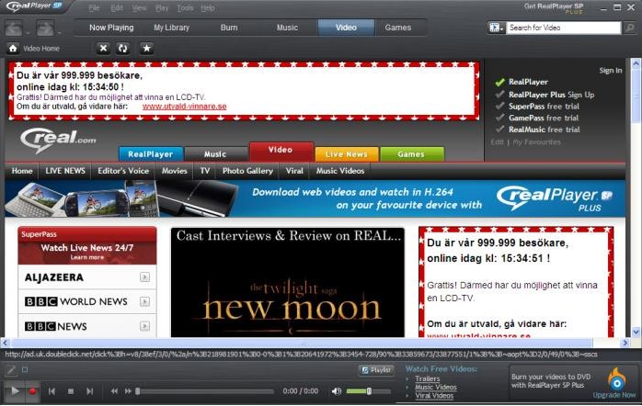Open Editor's Voice section

(x=123, y=171)
